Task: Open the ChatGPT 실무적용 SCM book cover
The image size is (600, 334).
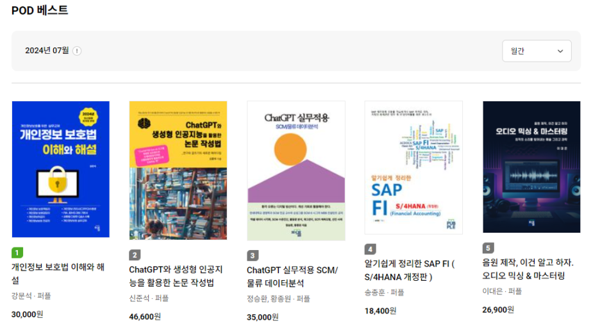Action: point(296,171)
